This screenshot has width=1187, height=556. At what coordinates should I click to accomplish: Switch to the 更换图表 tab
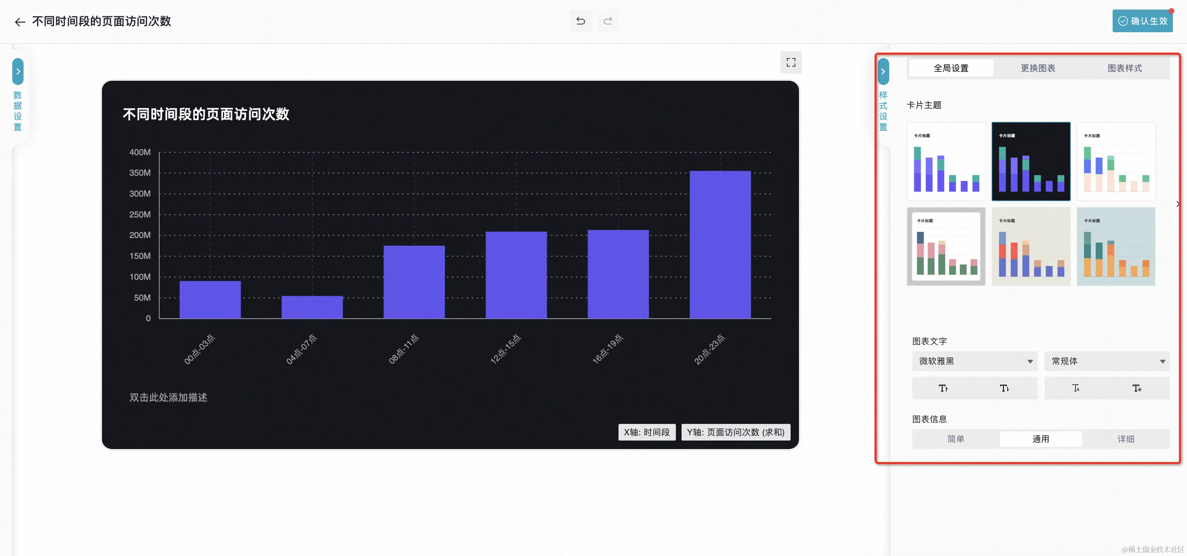tap(1037, 68)
